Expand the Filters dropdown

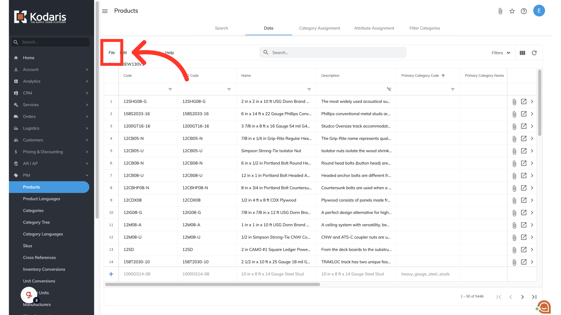tap(501, 53)
